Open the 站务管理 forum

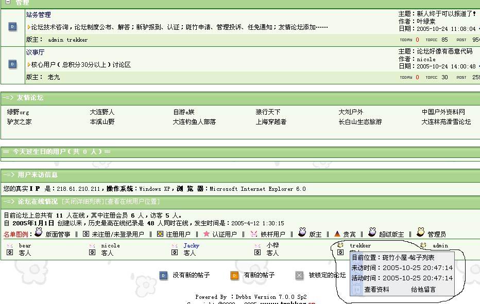point(39,15)
